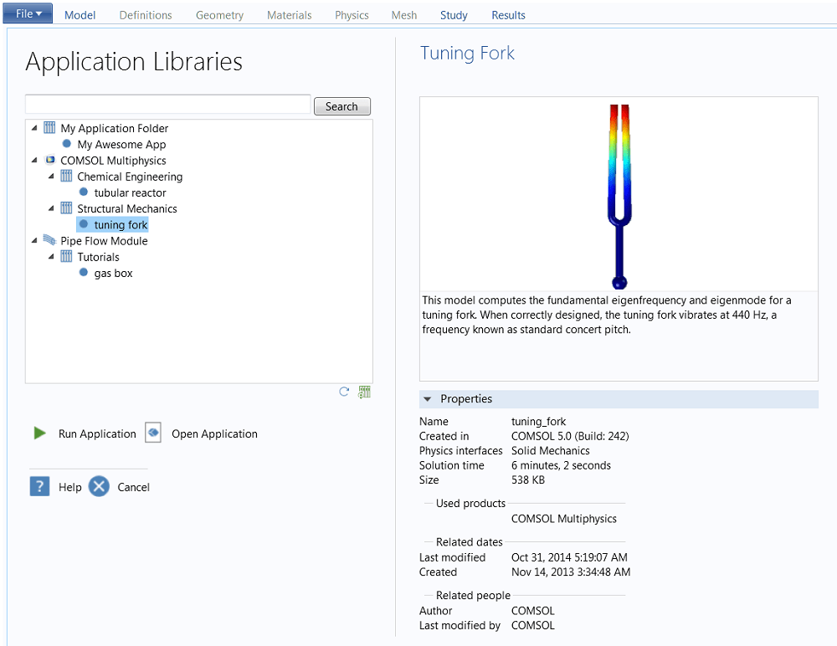
Task: Click the model description paragraph text
Action: [x=607, y=315]
